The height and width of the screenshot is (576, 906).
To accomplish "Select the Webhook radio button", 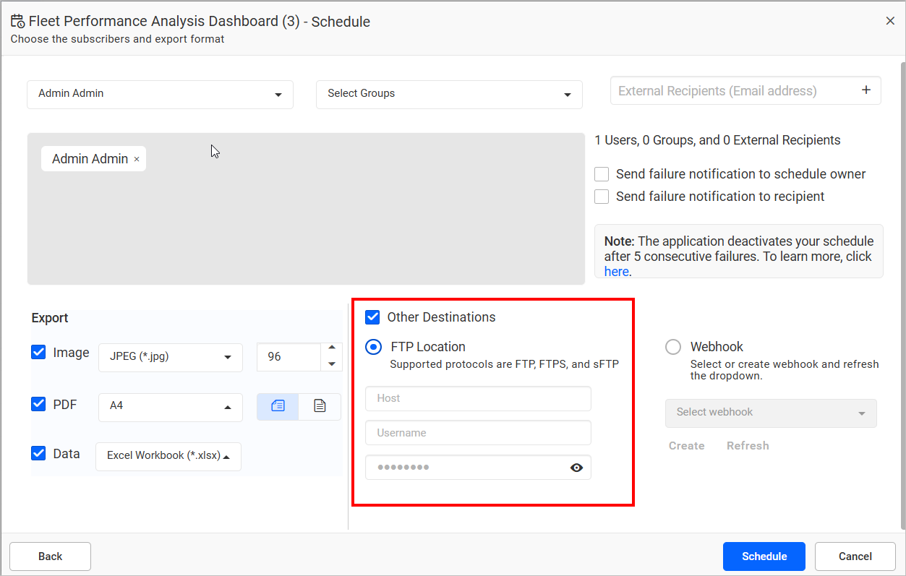I will tap(672, 346).
